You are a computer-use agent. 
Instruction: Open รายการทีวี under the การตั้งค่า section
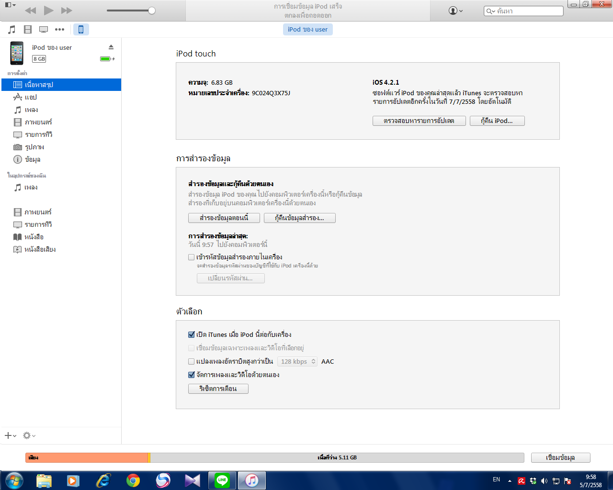[61, 134]
